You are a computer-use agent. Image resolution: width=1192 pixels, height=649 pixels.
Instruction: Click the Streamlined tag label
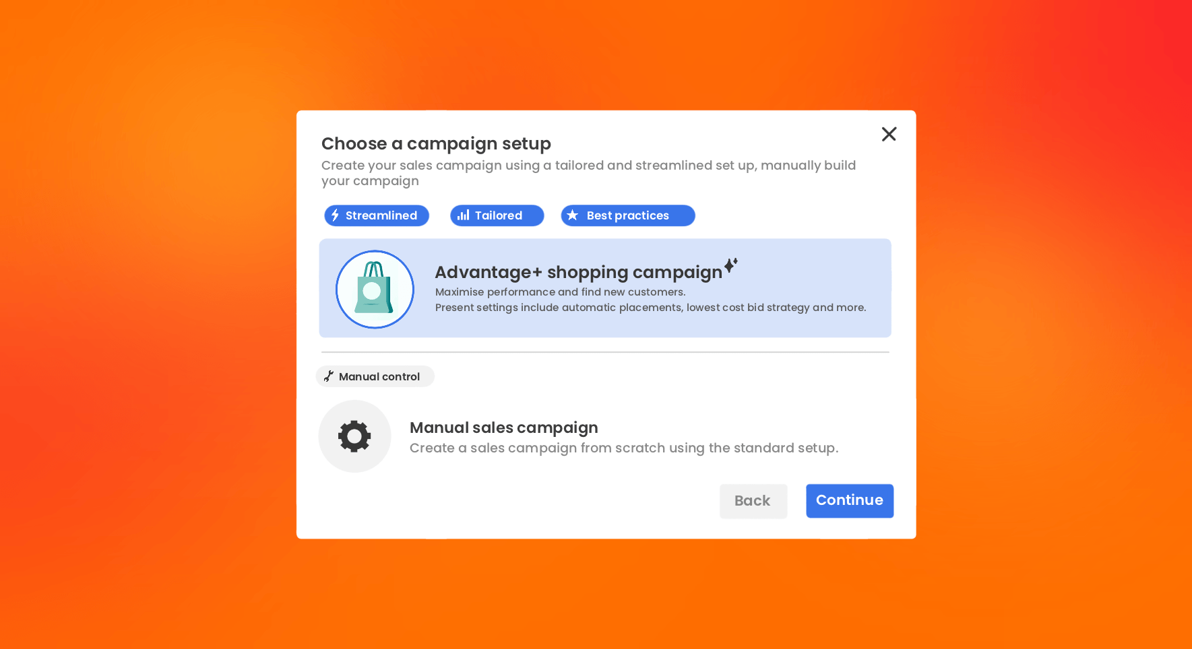click(x=381, y=215)
